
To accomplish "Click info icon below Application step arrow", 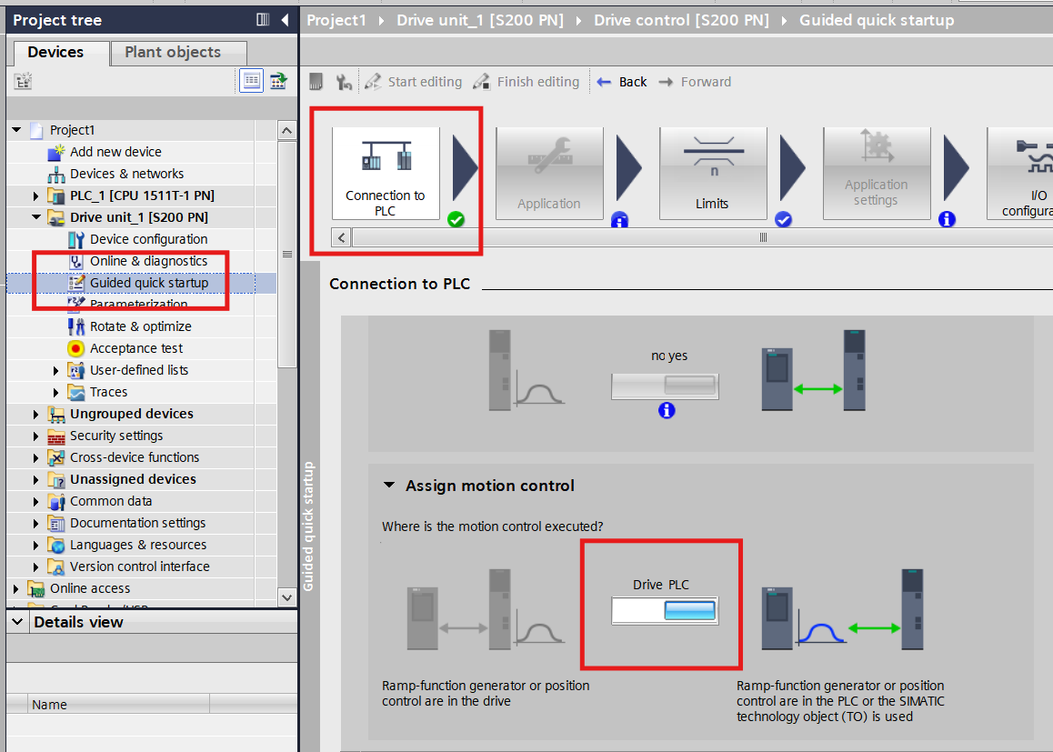I will point(620,220).
